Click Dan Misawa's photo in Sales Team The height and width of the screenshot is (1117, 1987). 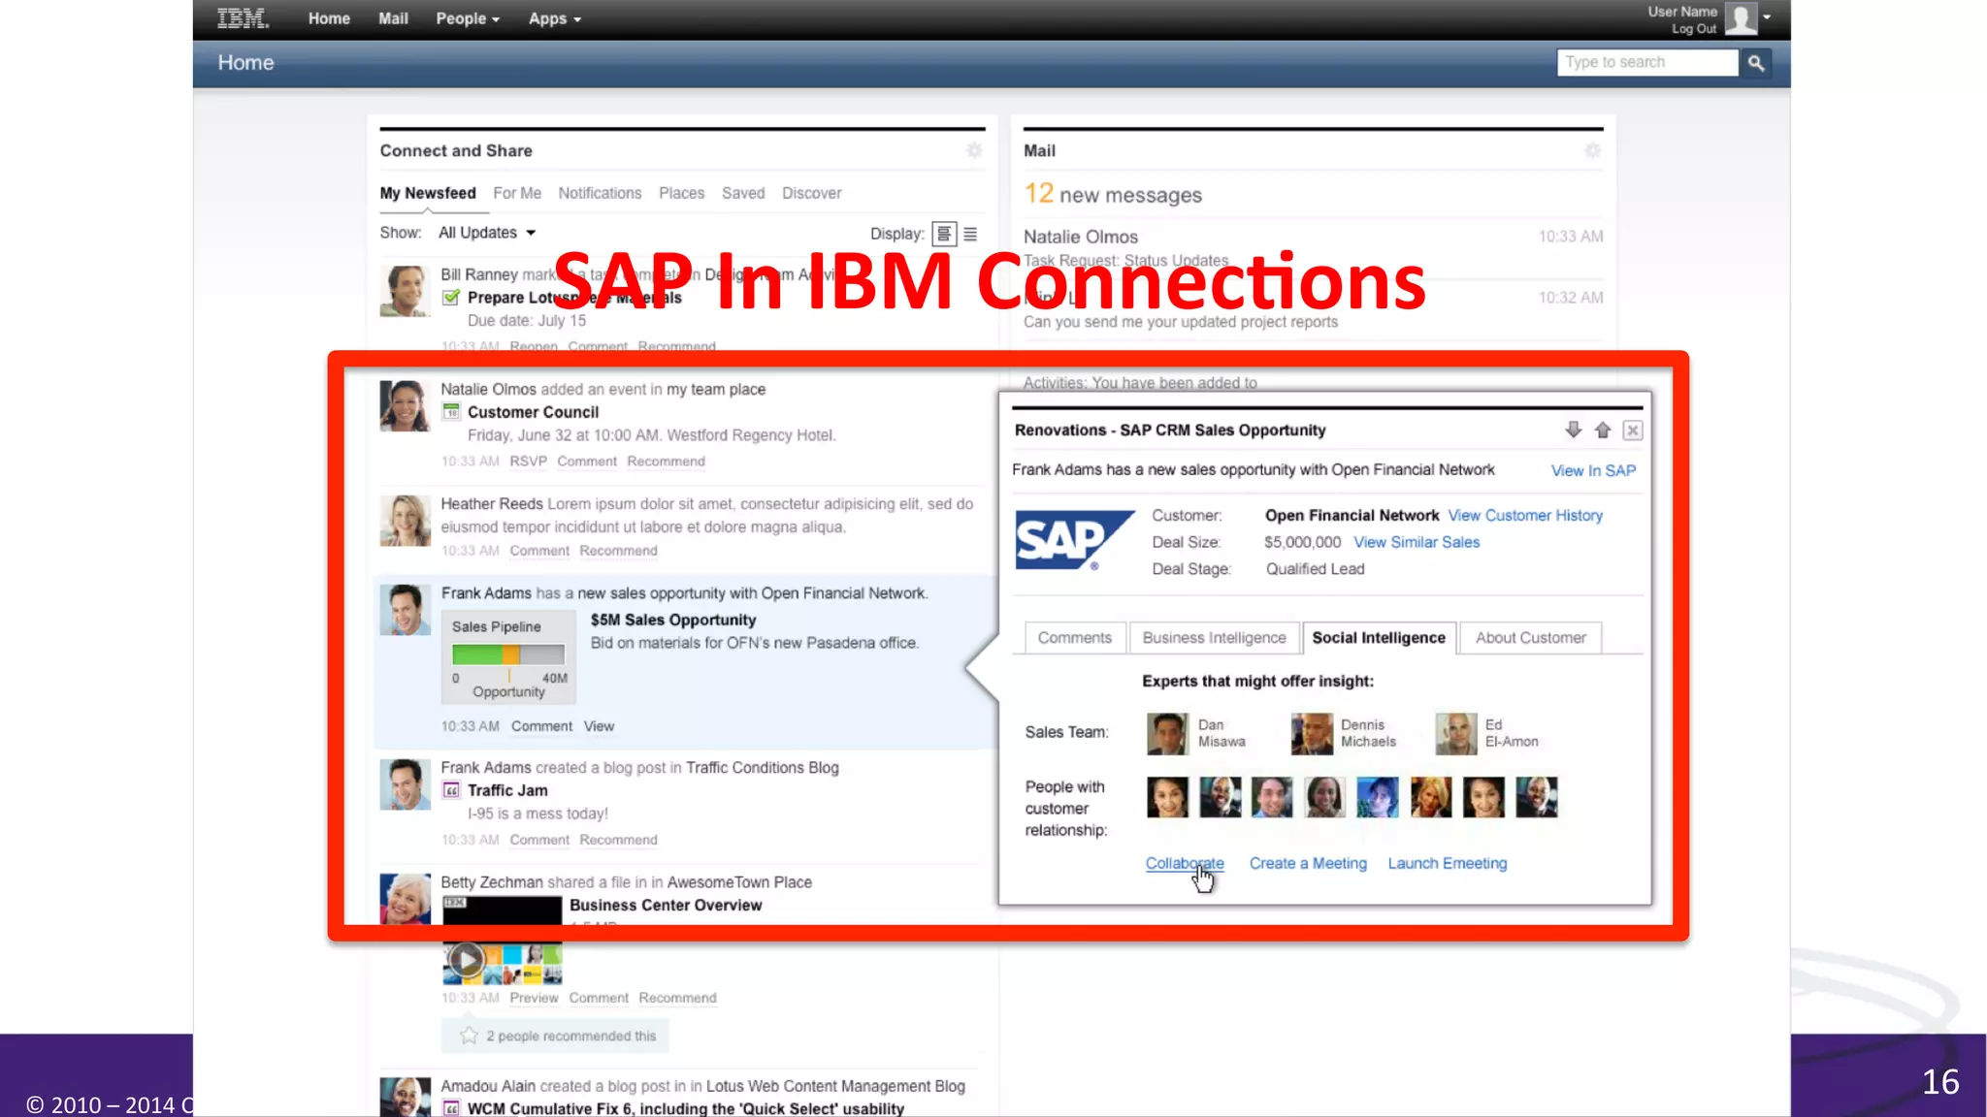click(1167, 734)
